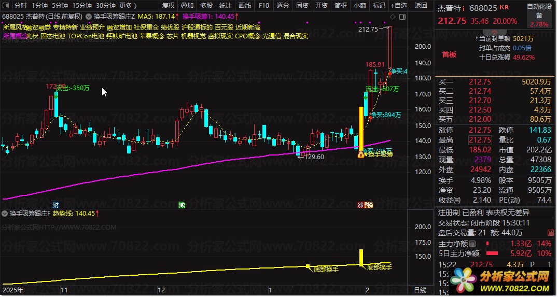Image resolution: width=558 pixels, height=297 pixels.
Task: Click the 光伏 concept tag
Action: tap(32, 36)
